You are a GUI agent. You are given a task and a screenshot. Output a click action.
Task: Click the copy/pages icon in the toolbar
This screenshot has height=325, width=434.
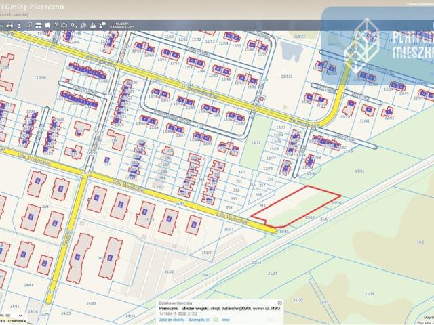[x=28, y=26]
